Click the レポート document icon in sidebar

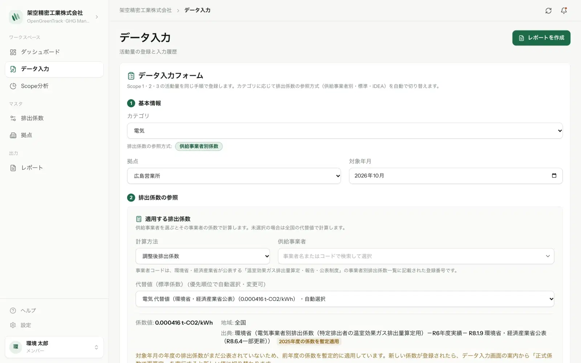[x=13, y=168]
